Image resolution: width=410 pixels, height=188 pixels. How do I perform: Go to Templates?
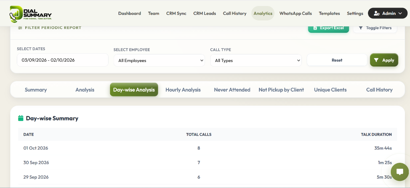[329, 13]
